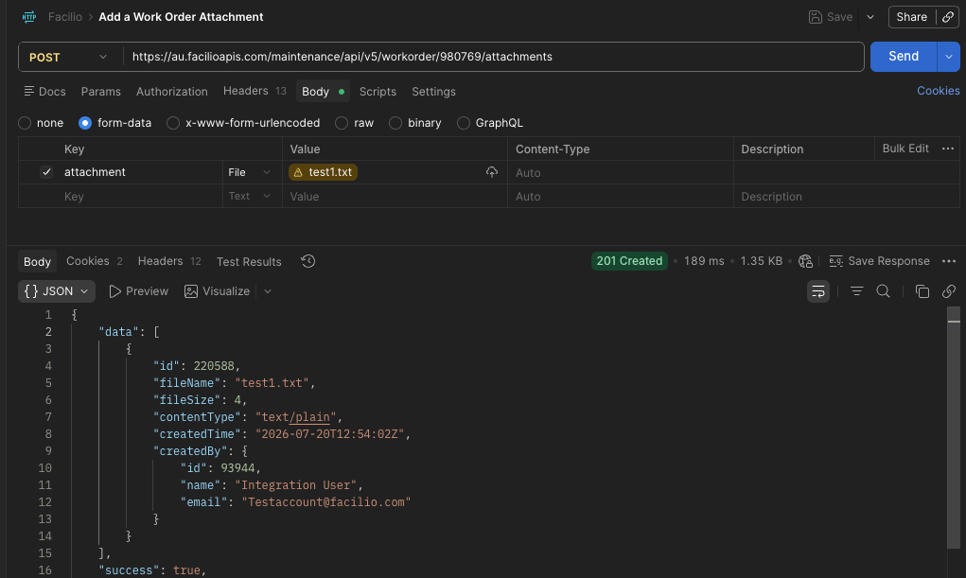Open the empty row Text type dropdown
The image size is (966, 578).
[x=249, y=196]
